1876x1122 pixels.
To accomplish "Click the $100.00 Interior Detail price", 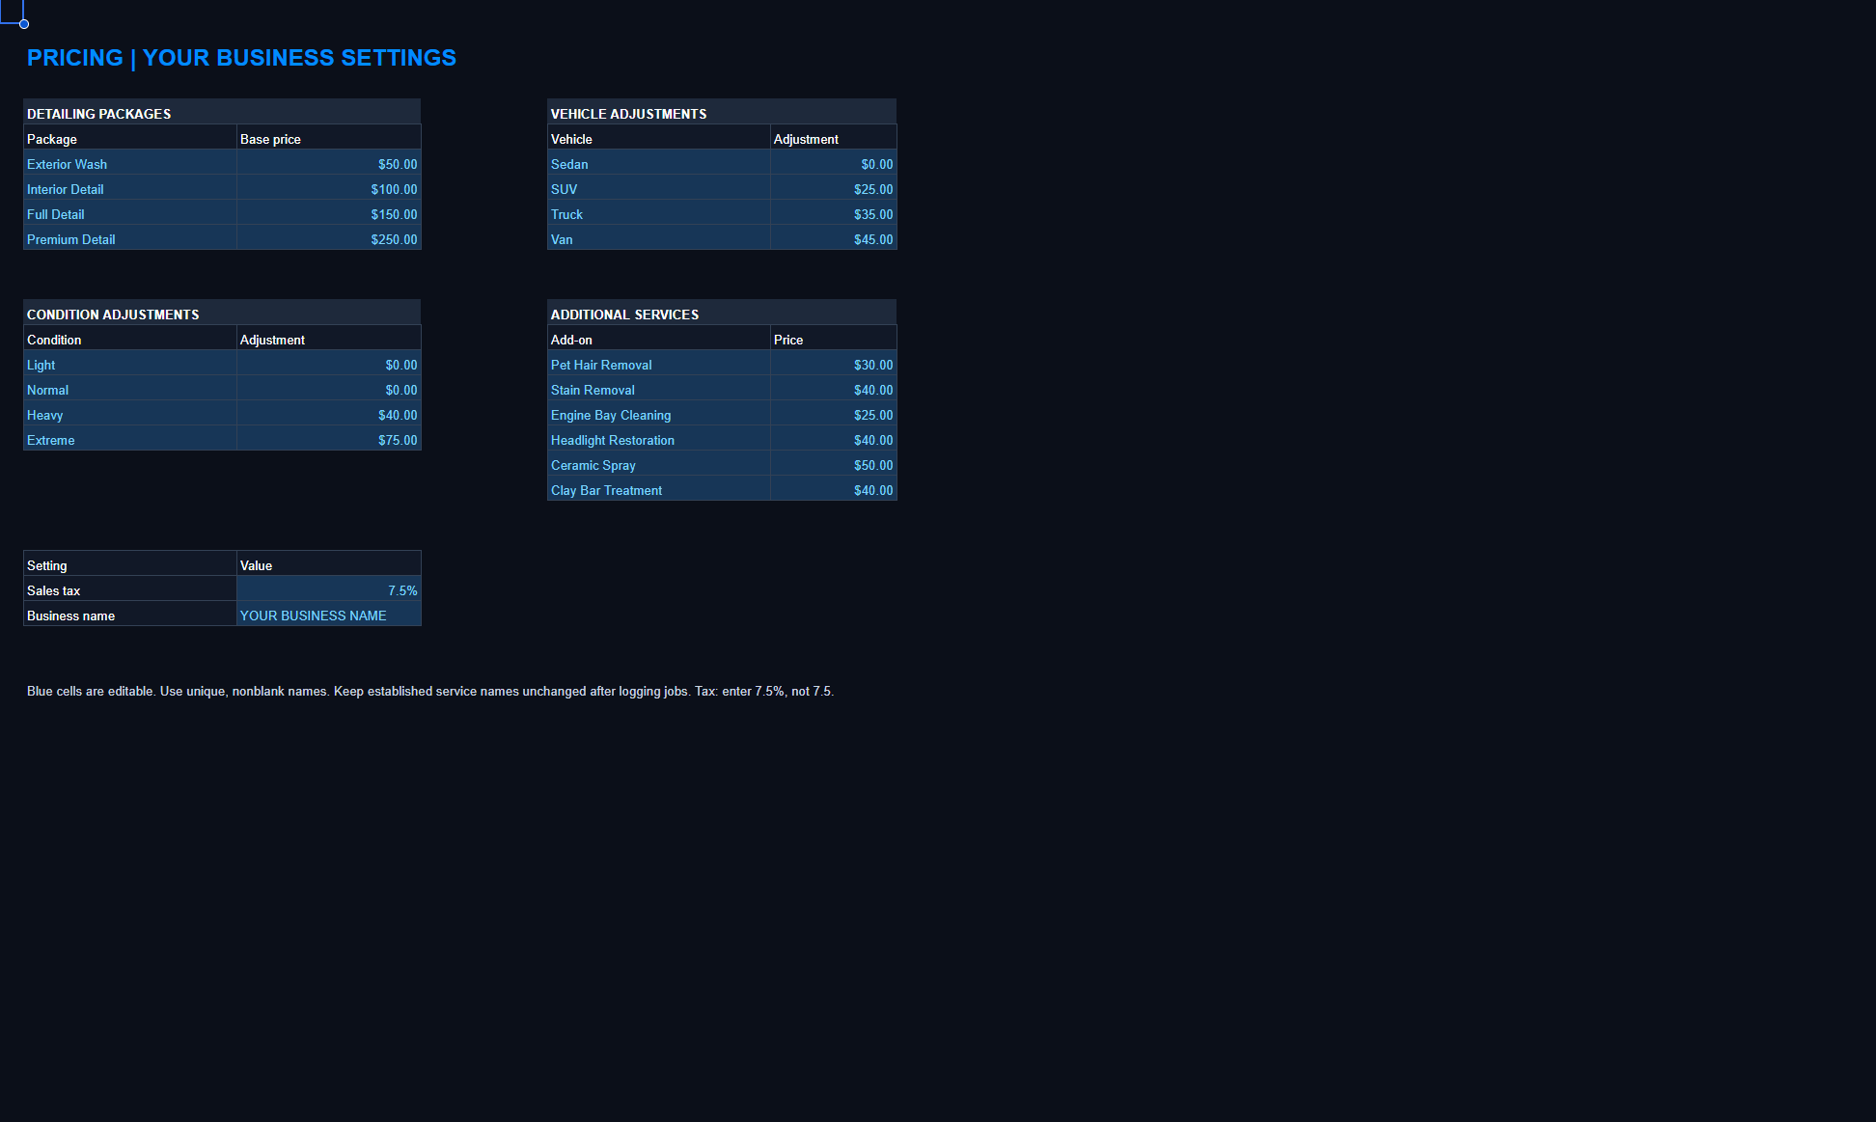I will pyautogui.click(x=328, y=189).
